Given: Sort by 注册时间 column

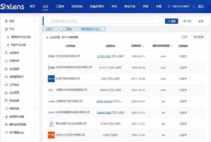Looking at the screenshot, I should 143,46.
